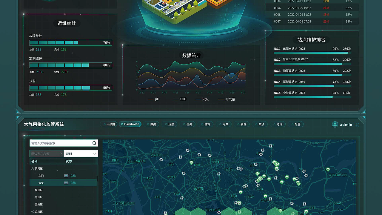Toggle the ON switch for 黄贝

pos(66,183)
